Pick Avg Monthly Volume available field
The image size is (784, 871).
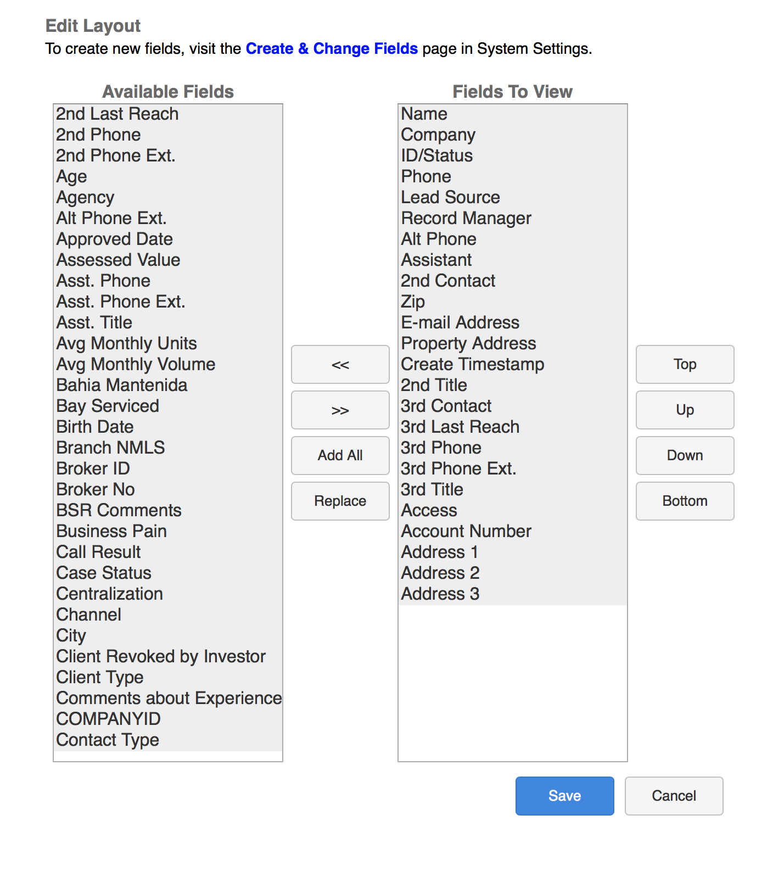click(x=136, y=365)
